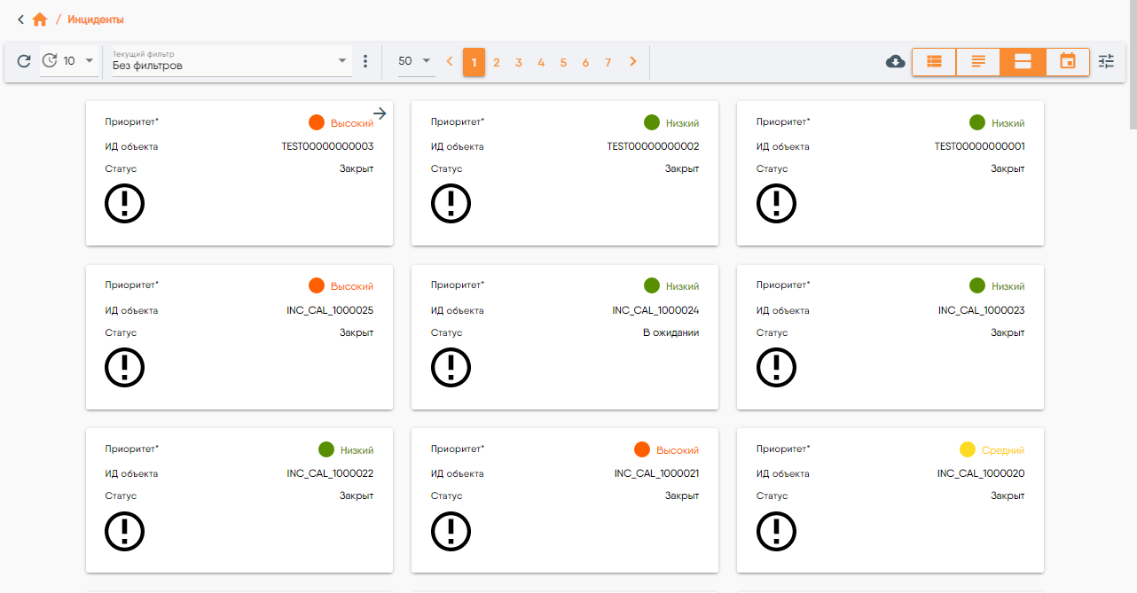This screenshot has width=1137, height=593.
Task: Go to page 3
Action: click(x=519, y=62)
